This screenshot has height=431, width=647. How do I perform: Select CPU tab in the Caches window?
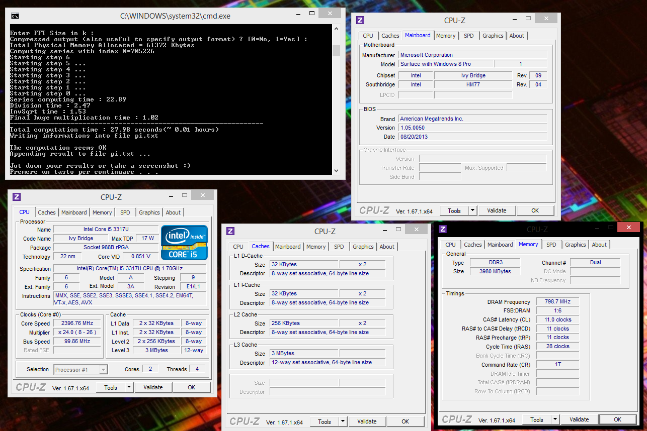pyautogui.click(x=238, y=247)
